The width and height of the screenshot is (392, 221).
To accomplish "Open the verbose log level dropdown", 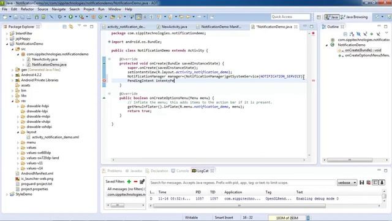I will [347, 183].
